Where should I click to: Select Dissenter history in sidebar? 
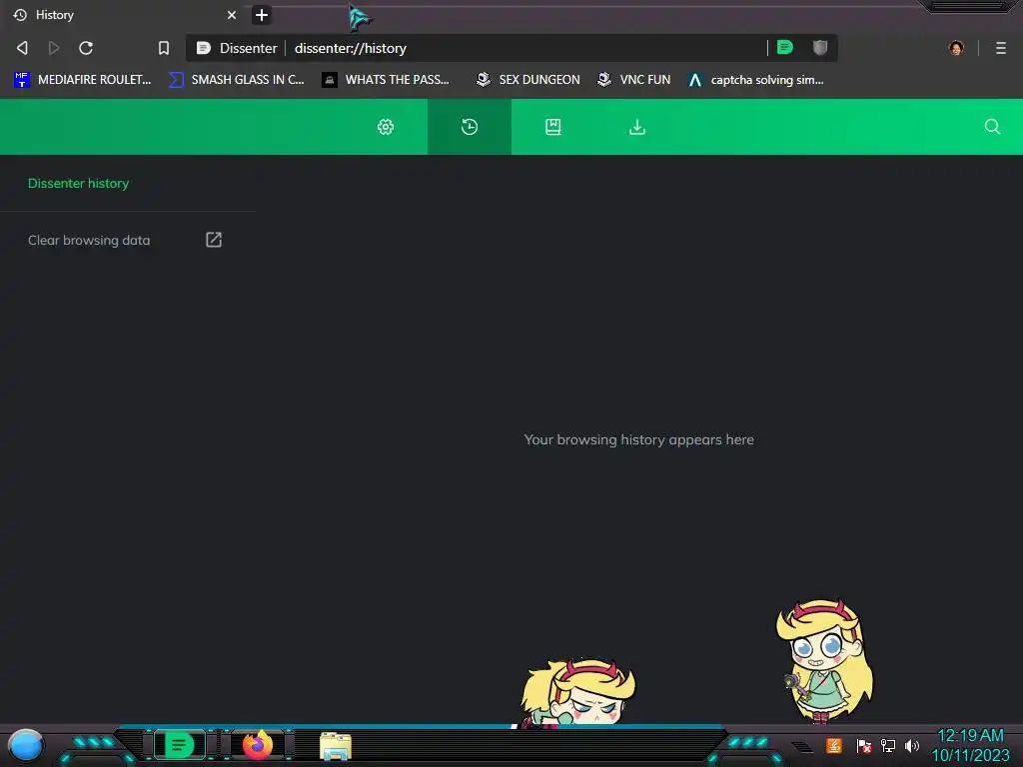tap(78, 184)
